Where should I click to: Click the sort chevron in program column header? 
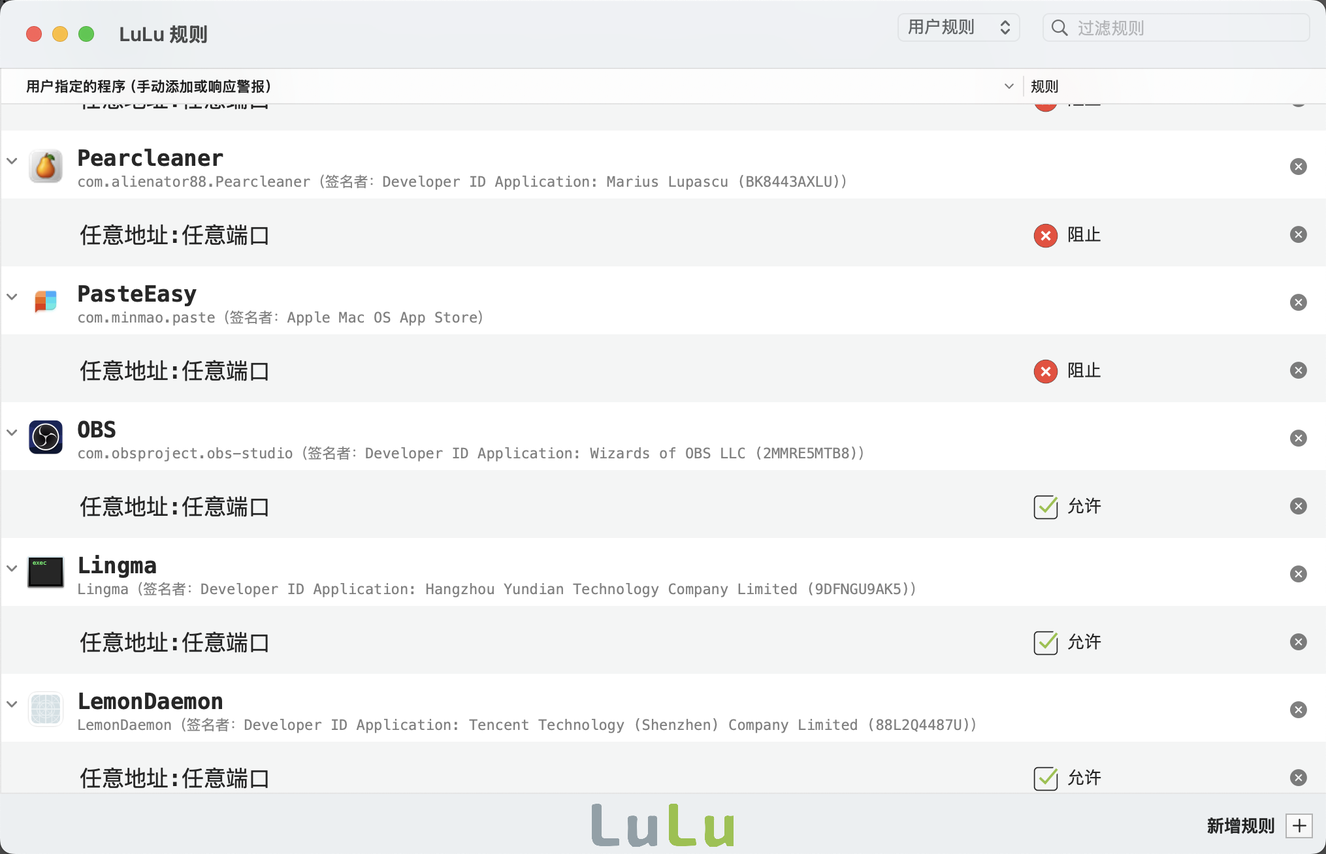click(x=1009, y=86)
